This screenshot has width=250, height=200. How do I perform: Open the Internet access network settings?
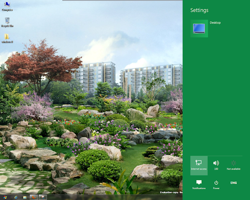(199, 166)
